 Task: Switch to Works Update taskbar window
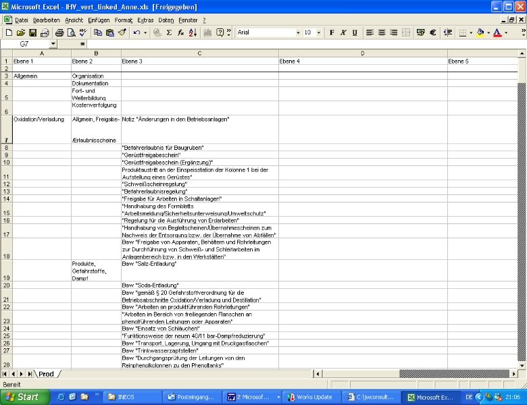(x=311, y=397)
